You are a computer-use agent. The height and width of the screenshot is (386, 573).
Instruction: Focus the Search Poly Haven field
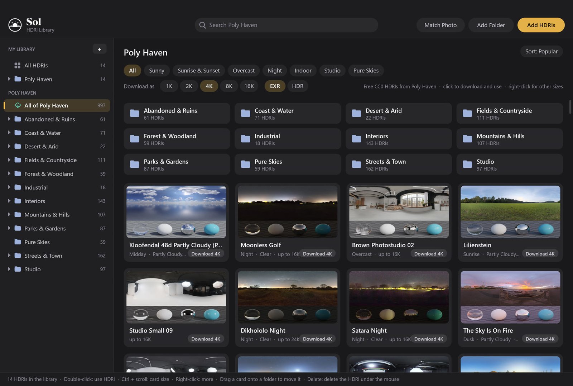coord(286,25)
